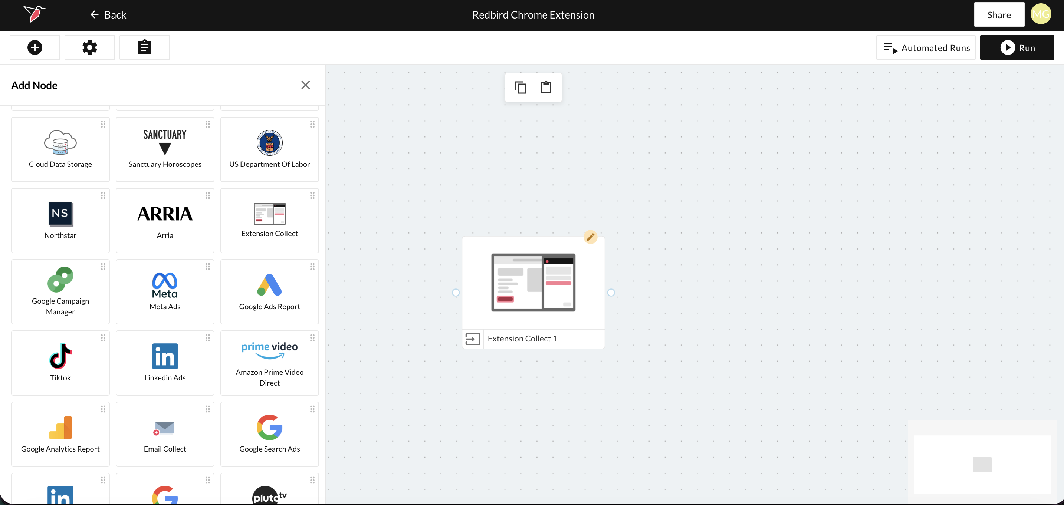Click the arrow icon beside Extension Collect 1
The image size is (1064, 505).
(x=473, y=339)
